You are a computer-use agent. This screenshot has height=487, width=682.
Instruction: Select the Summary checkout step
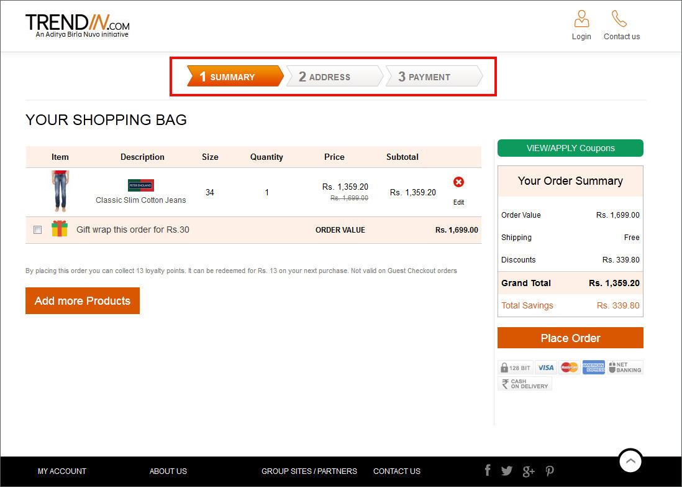234,77
